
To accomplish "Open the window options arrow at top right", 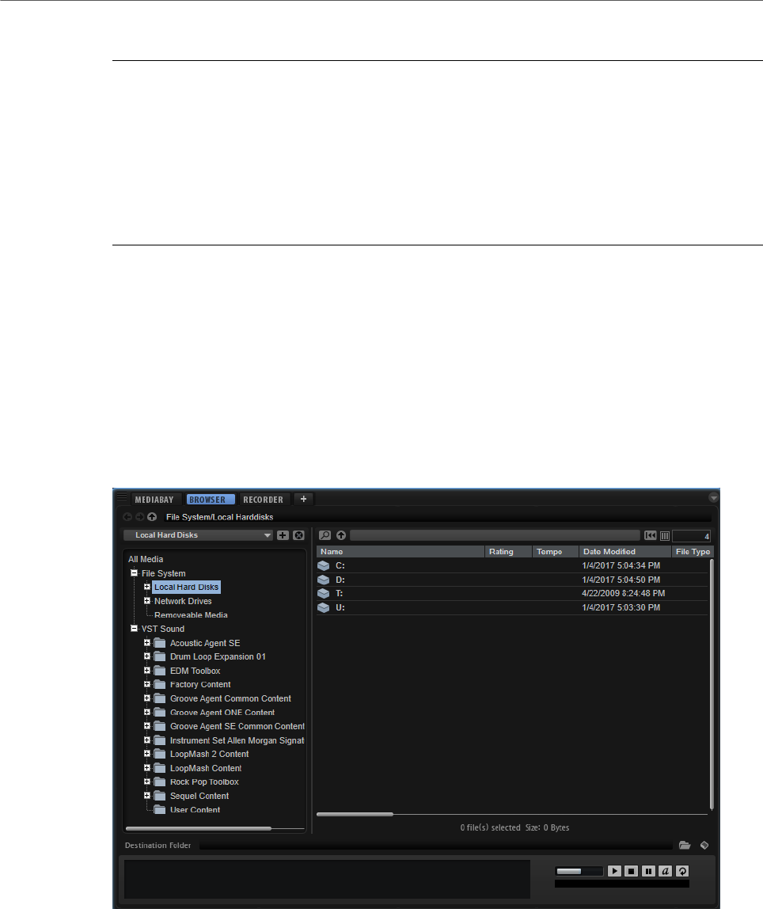I will (x=714, y=498).
